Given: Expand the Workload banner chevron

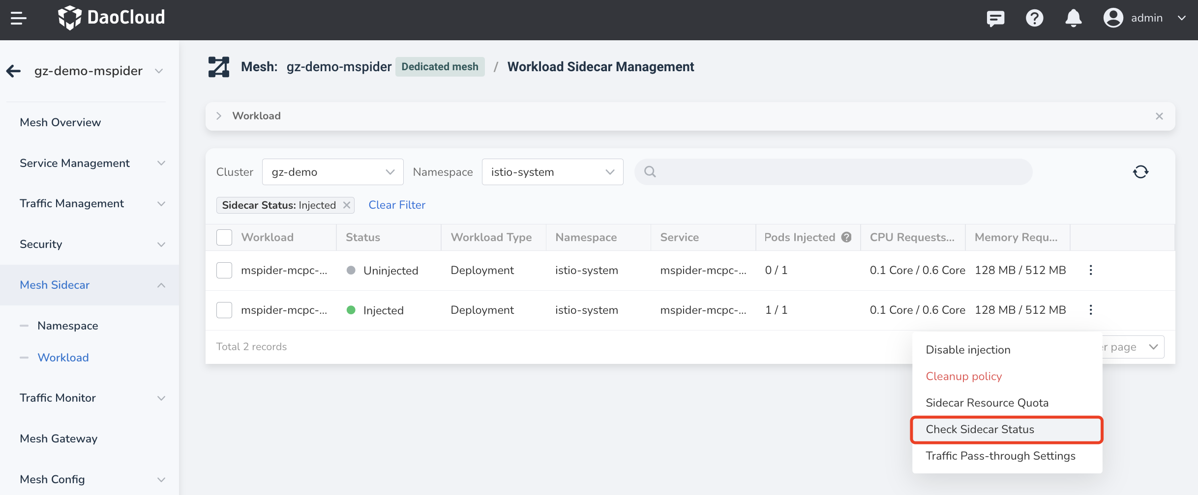Looking at the screenshot, I should 219,116.
